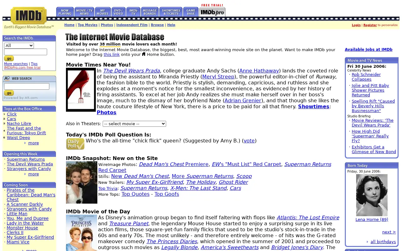Switch to the My Movies tab
This screenshot has height=251, width=402.
coord(103,12)
